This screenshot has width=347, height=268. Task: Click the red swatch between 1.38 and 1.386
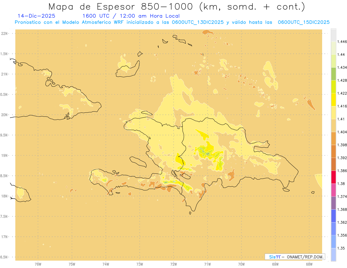point(334,177)
